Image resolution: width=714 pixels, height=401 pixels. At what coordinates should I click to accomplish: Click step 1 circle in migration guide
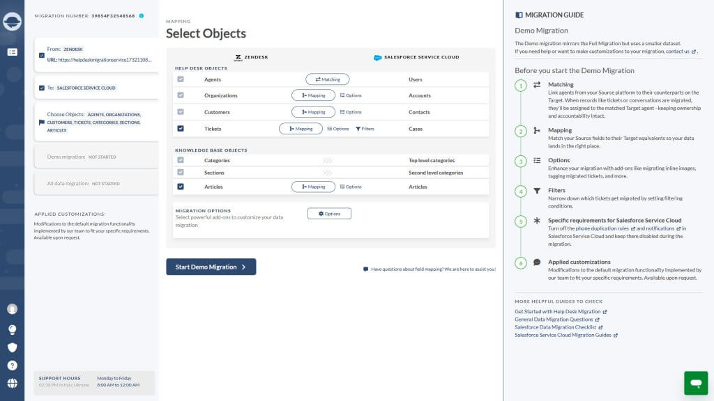[x=520, y=86]
